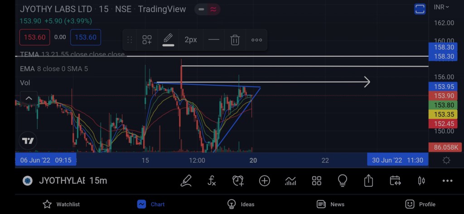
Task: Open the indicators fx menu
Action: 212,181
